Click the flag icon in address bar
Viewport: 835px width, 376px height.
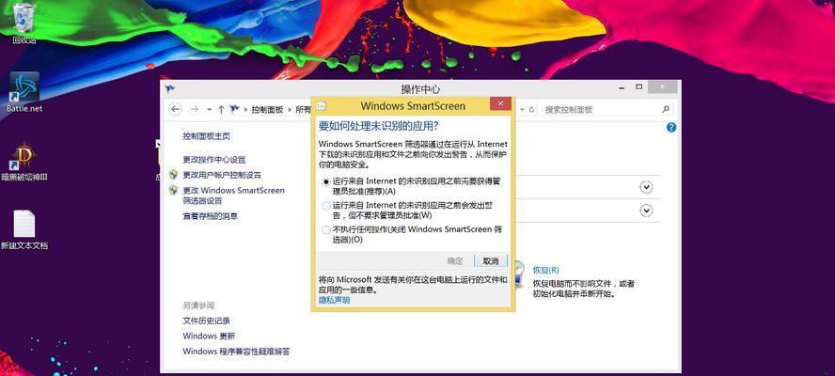[x=234, y=109]
